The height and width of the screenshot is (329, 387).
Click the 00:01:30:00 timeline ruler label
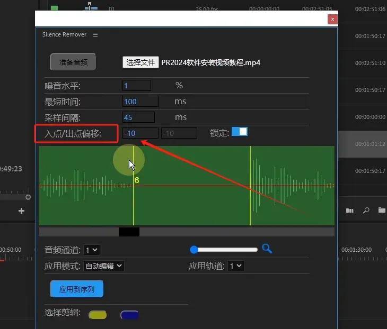coord(356,250)
